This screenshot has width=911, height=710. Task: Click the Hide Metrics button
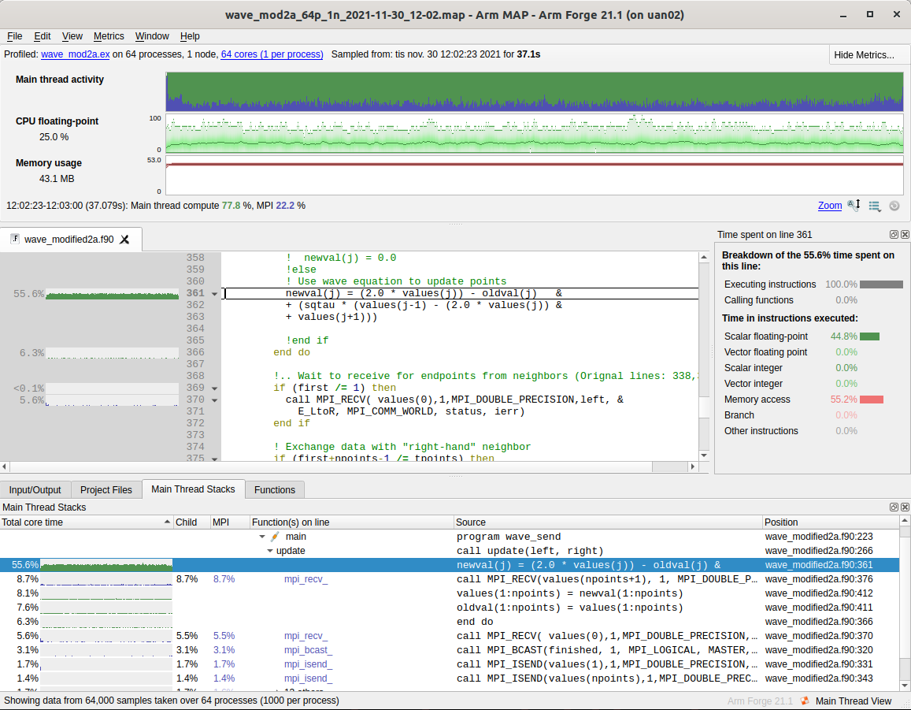pos(864,54)
